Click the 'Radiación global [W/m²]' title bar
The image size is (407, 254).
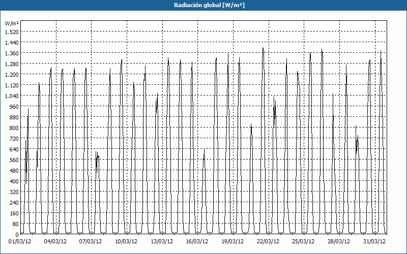pyautogui.click(x=203, y=5)
